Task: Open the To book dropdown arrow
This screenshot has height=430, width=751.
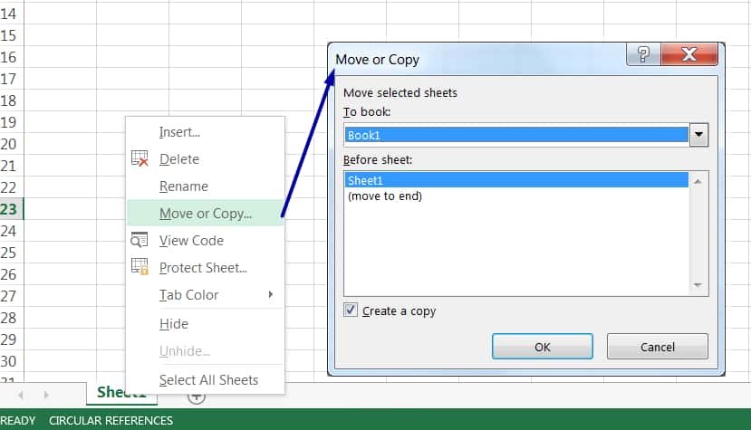Action: (x=698, y=135)
